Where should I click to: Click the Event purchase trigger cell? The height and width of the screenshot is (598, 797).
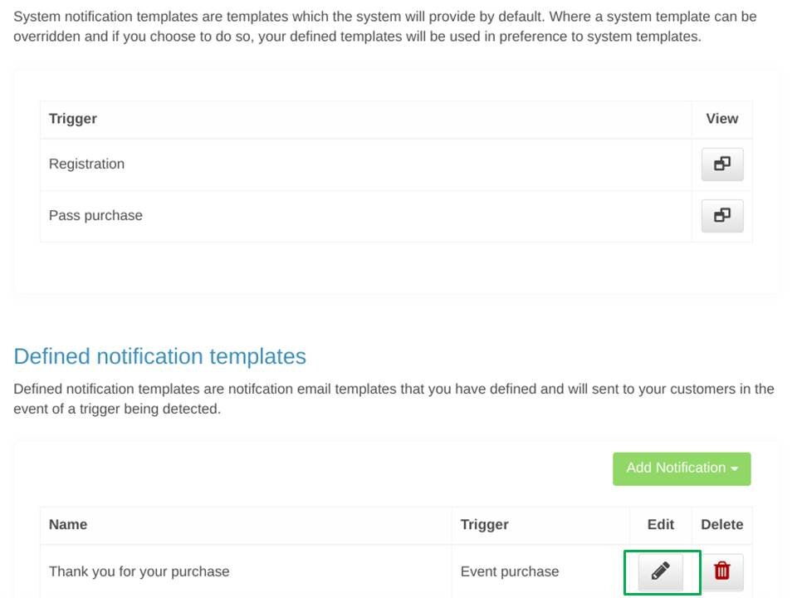click(x=510, y=571)
